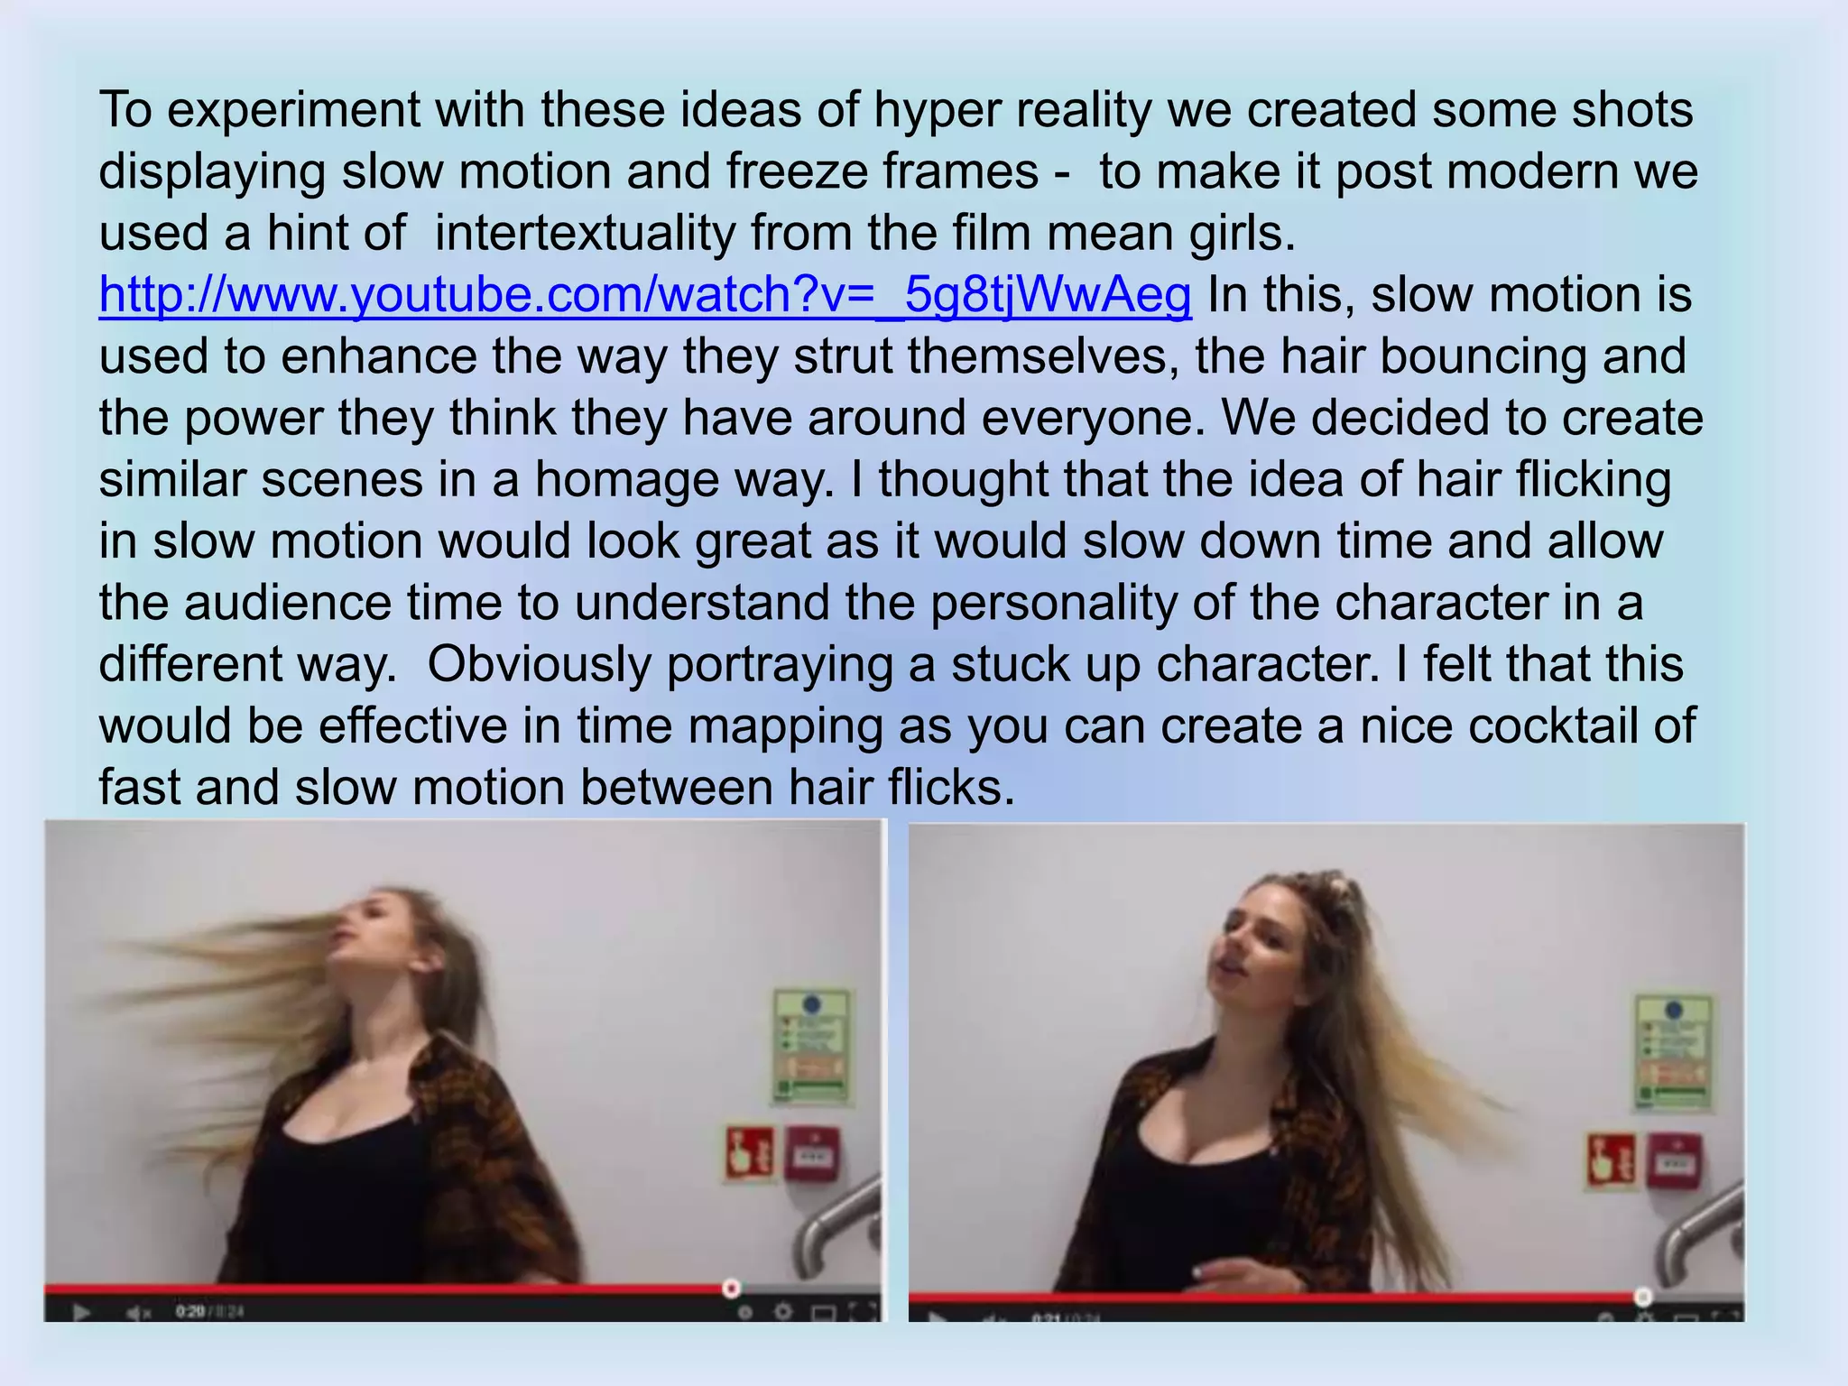The width and height of the screenshot is (1848, 1386).
Task: Click the play button in left video
Action: 81,1311
